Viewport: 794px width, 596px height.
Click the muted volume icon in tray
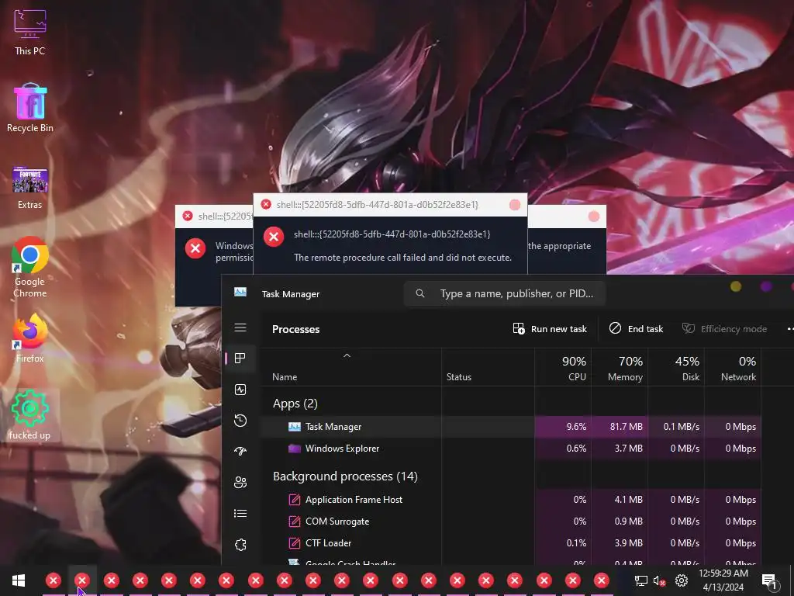tap(659, 580)
